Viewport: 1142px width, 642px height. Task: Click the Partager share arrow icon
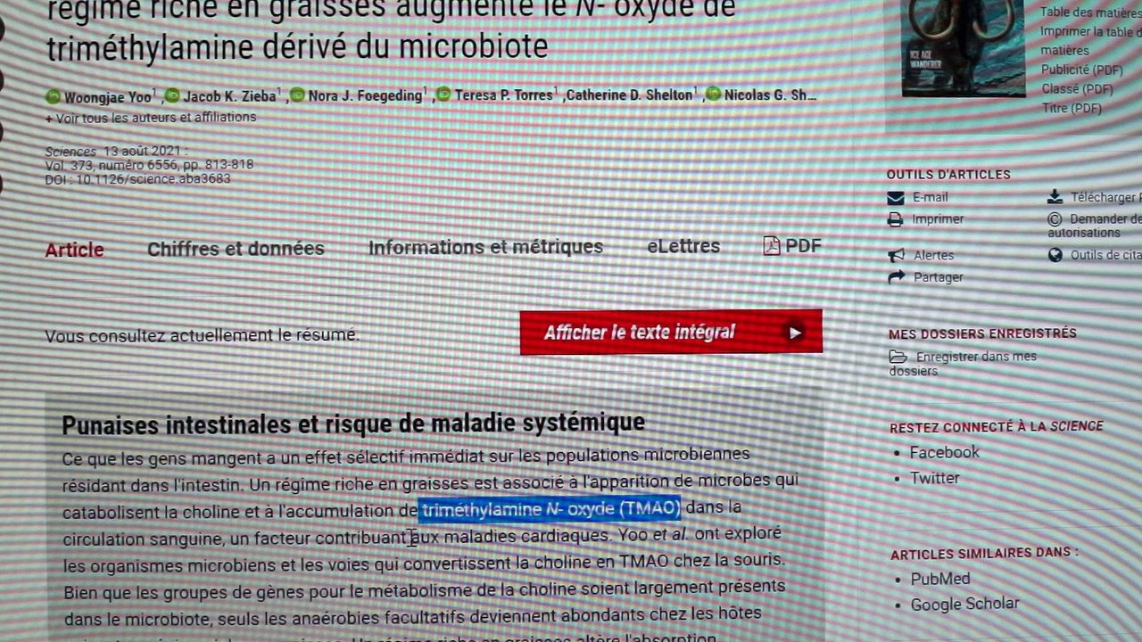897,277
